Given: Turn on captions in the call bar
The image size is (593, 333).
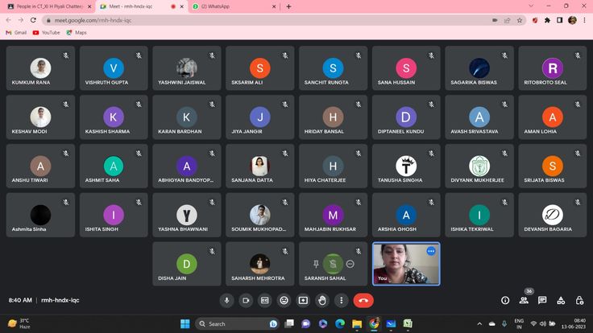Looking at the screenshot, I should tap(265, 300).
